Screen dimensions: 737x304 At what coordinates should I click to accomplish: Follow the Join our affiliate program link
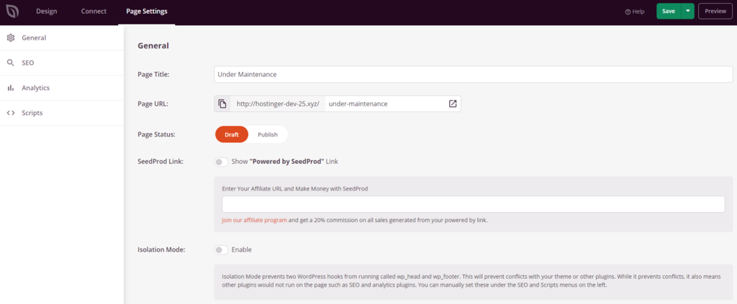click(x=254, y=220)
